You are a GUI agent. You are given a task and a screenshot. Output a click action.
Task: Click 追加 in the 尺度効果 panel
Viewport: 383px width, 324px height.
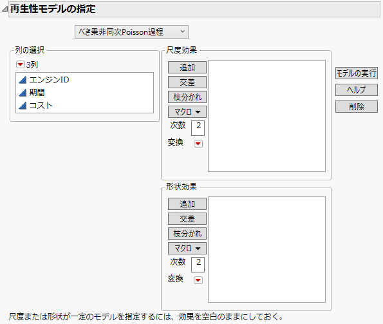point(187,68)
